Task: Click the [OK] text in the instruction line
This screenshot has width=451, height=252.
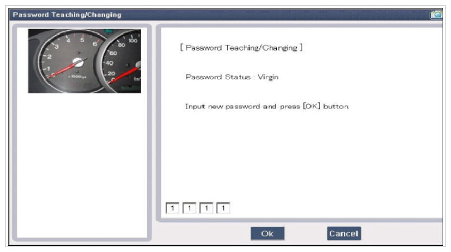Action: [x=312, y=106]
